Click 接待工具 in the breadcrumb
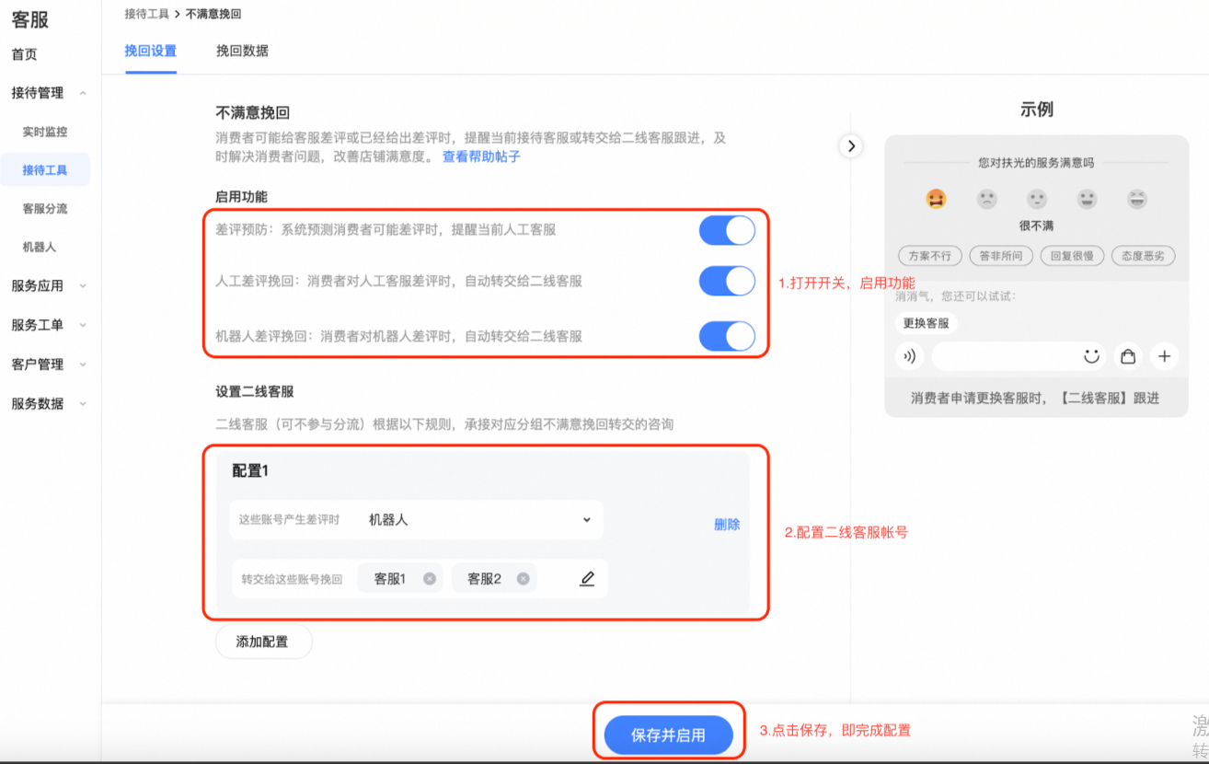This screenshot has width=1209, height=764. pos(147,14)
